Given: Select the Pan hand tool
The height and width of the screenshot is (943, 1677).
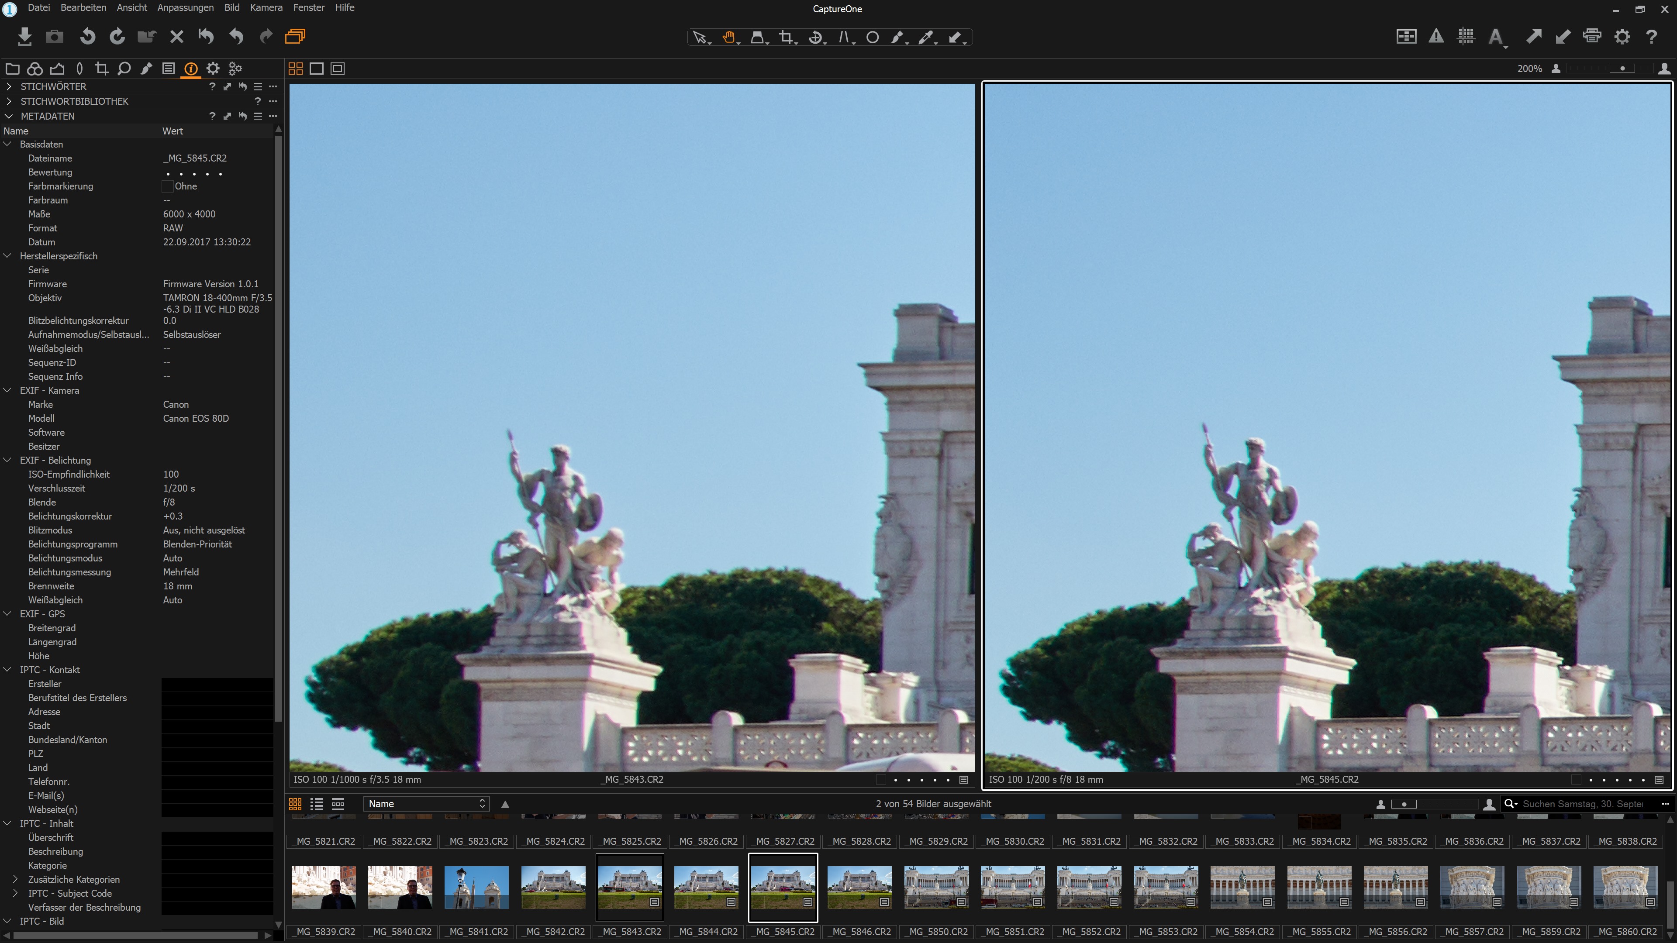Looking at the screenshot, I should (728, 38).
